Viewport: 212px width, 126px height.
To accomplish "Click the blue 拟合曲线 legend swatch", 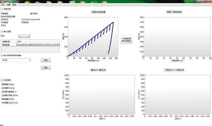I will pyautogui.click(x=122, y=41).
